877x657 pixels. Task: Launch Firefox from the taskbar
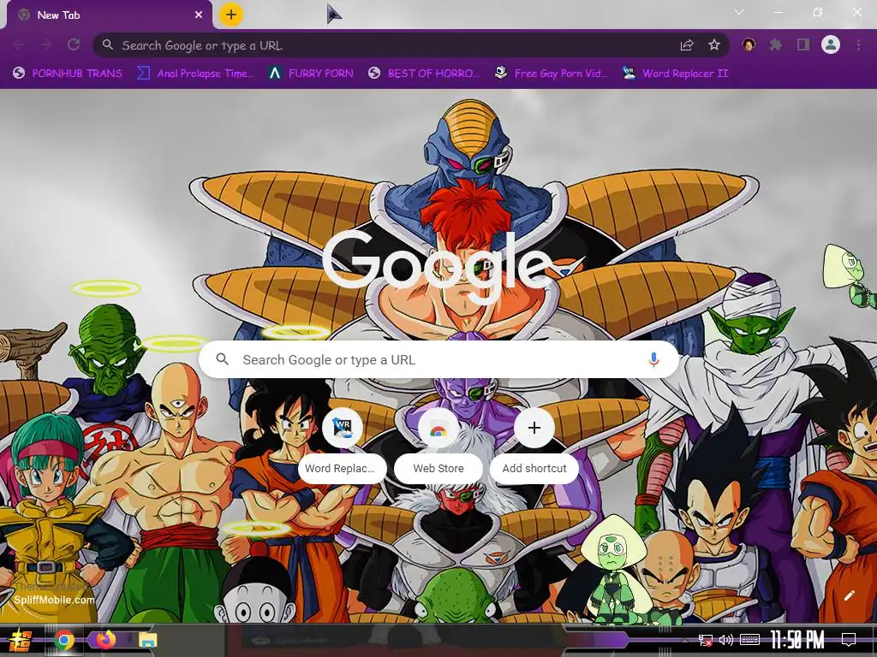(x=105, y=639)
